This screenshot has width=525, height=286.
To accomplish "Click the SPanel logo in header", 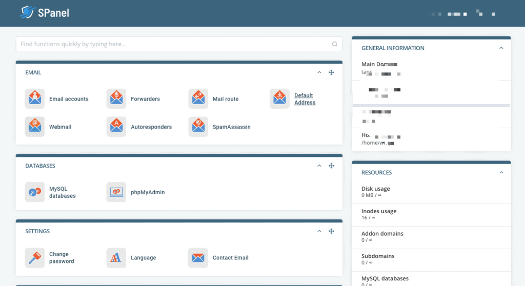I will (x=45, y=13).
